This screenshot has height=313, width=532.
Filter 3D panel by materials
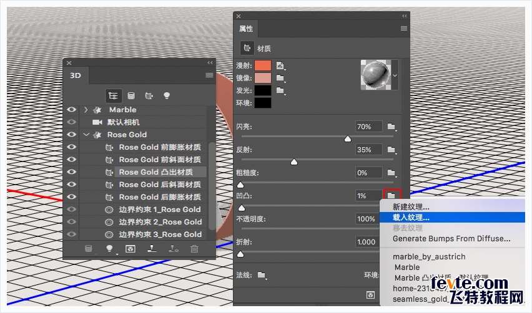pos(149,96)
